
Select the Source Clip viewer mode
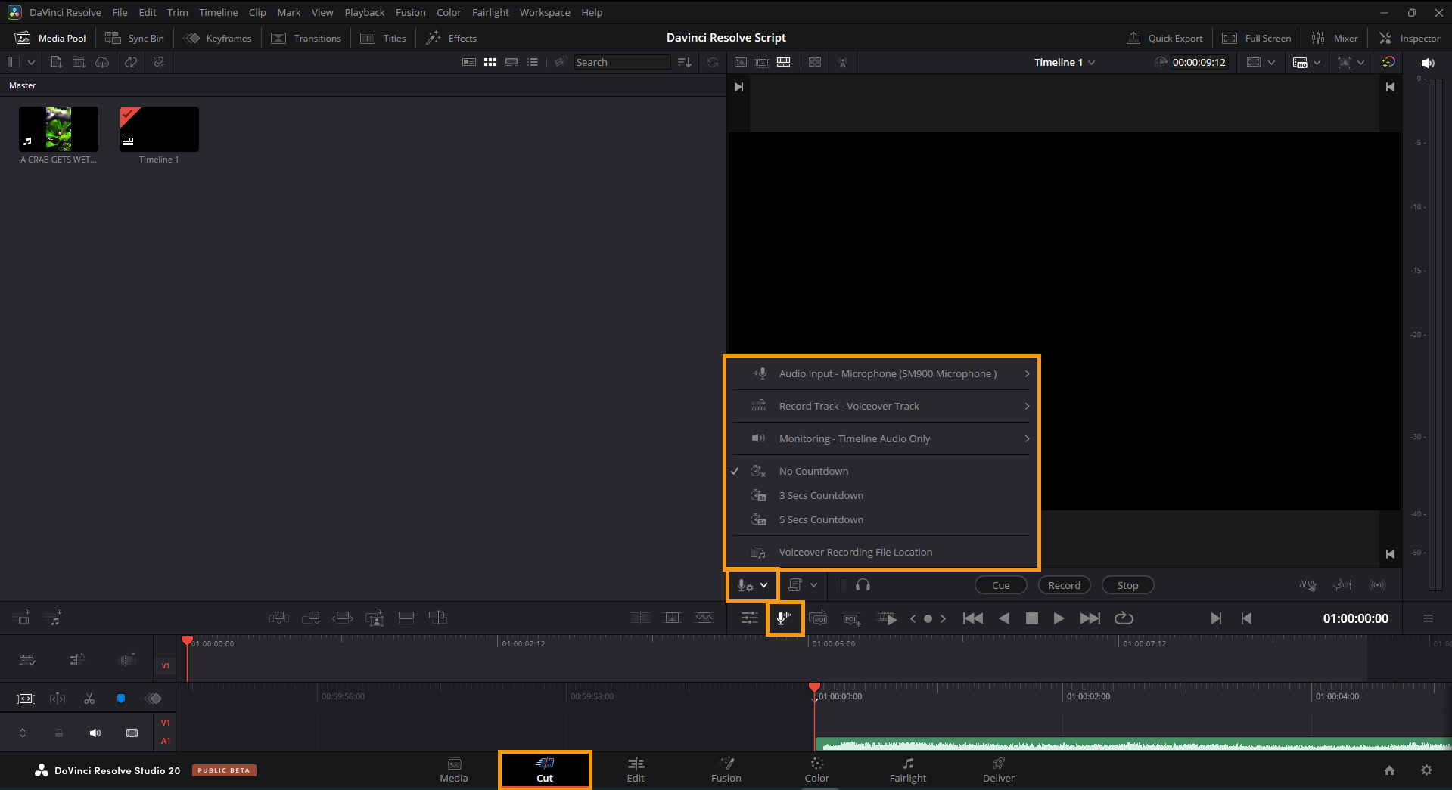tap(741, 62)
